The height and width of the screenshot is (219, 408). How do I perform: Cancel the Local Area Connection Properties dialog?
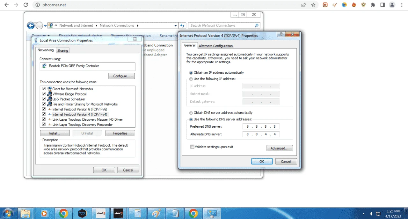tap(128, 170)
